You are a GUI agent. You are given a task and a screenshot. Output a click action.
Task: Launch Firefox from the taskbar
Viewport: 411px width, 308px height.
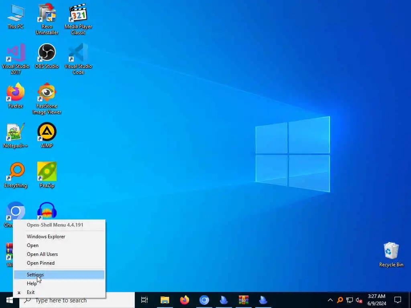click(x=185, y=300)
